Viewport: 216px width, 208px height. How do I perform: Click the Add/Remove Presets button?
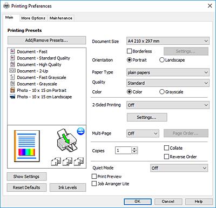click(x=46, y=40)
